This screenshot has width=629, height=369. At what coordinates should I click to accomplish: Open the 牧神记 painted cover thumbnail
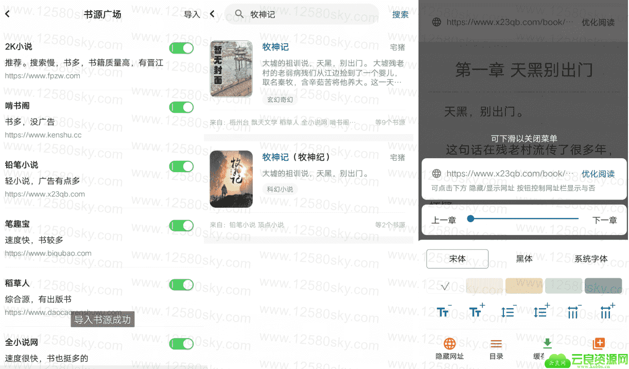tap(231, 179)
